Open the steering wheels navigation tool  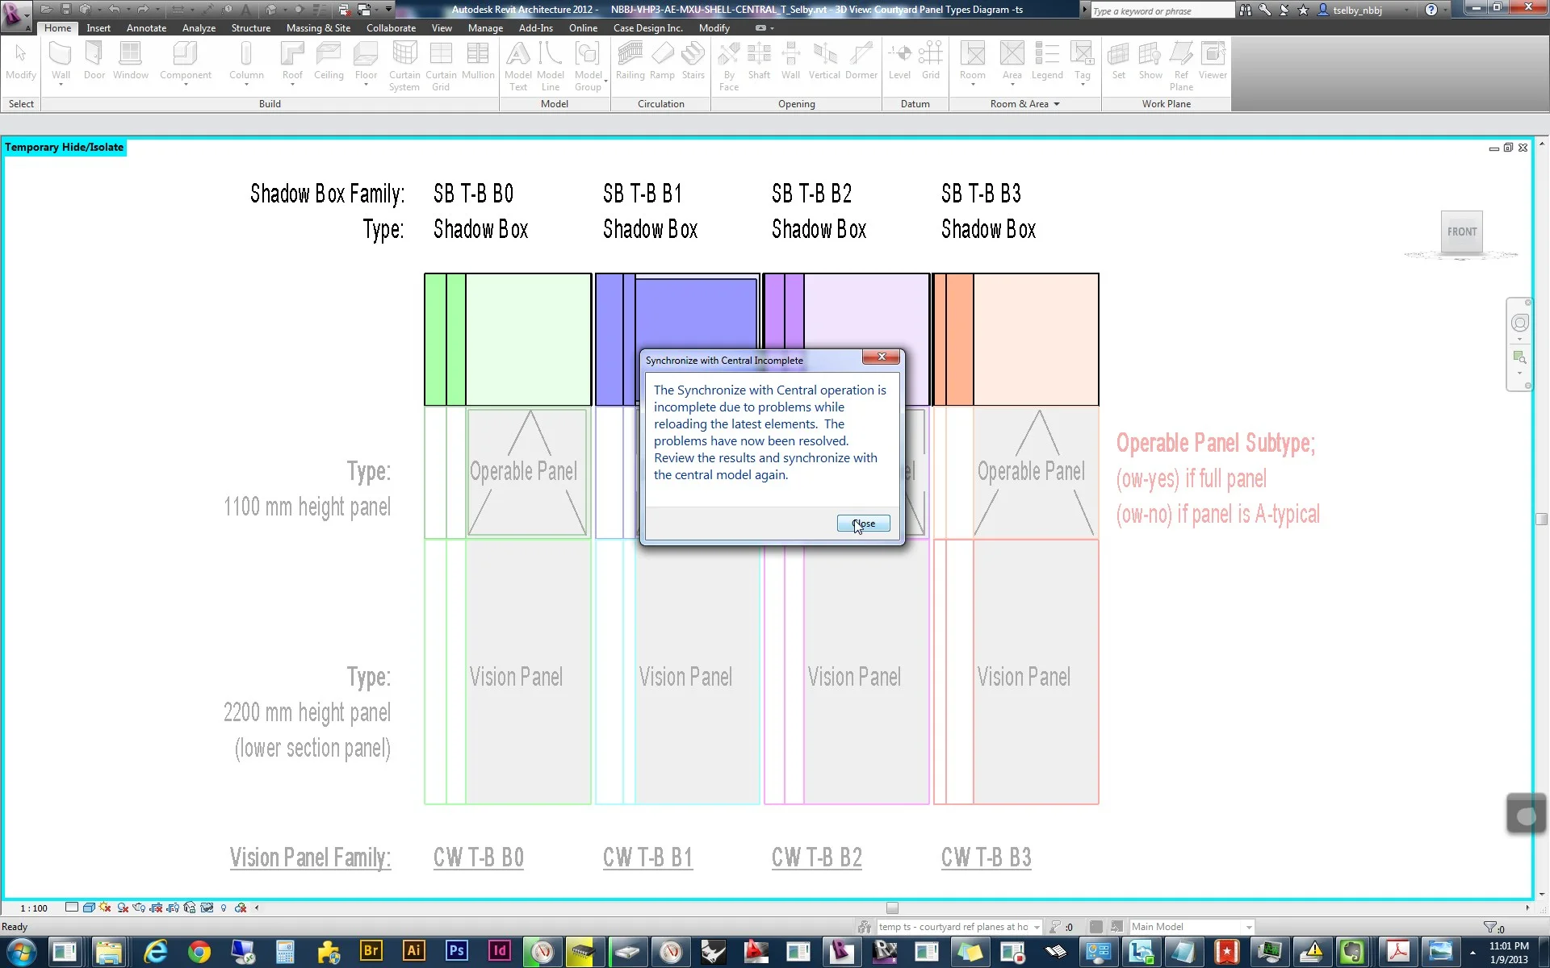pyautogui.click(x=1520, y=323)
